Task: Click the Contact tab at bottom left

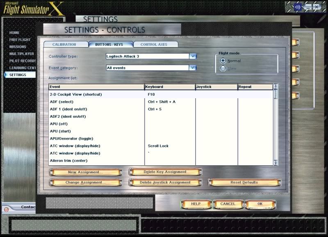Action: [x=19, y=208]
